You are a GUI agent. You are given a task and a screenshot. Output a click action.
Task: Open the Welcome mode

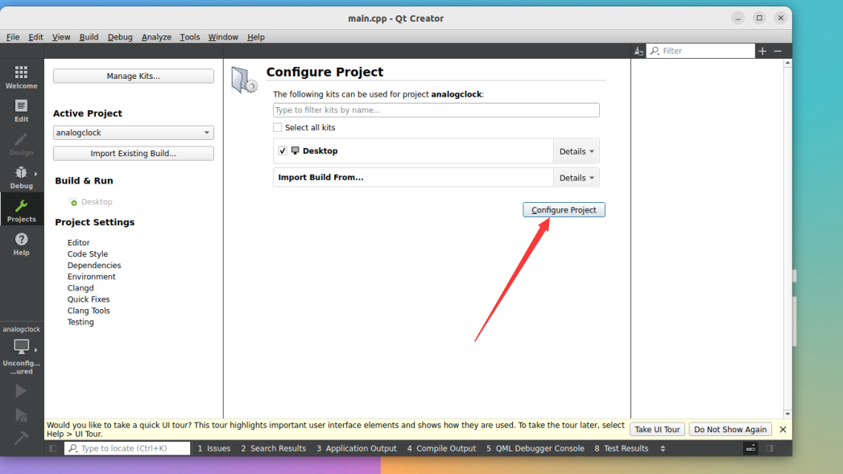22,77
